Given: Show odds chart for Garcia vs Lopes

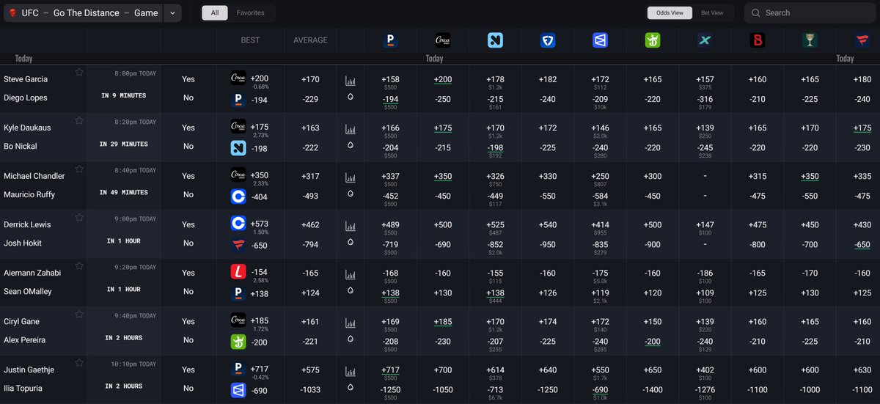Looking at the screenshot, I should [x=351, y=81].
